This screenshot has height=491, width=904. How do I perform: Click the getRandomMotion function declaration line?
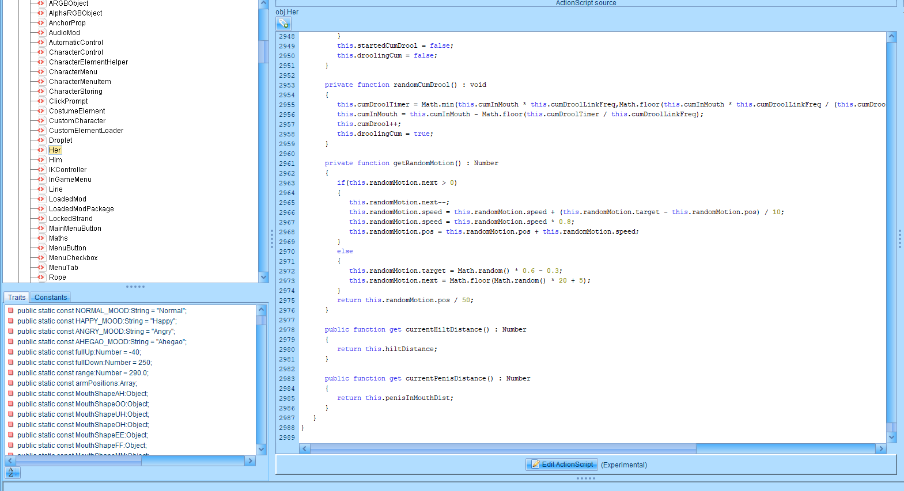[411, 163]
